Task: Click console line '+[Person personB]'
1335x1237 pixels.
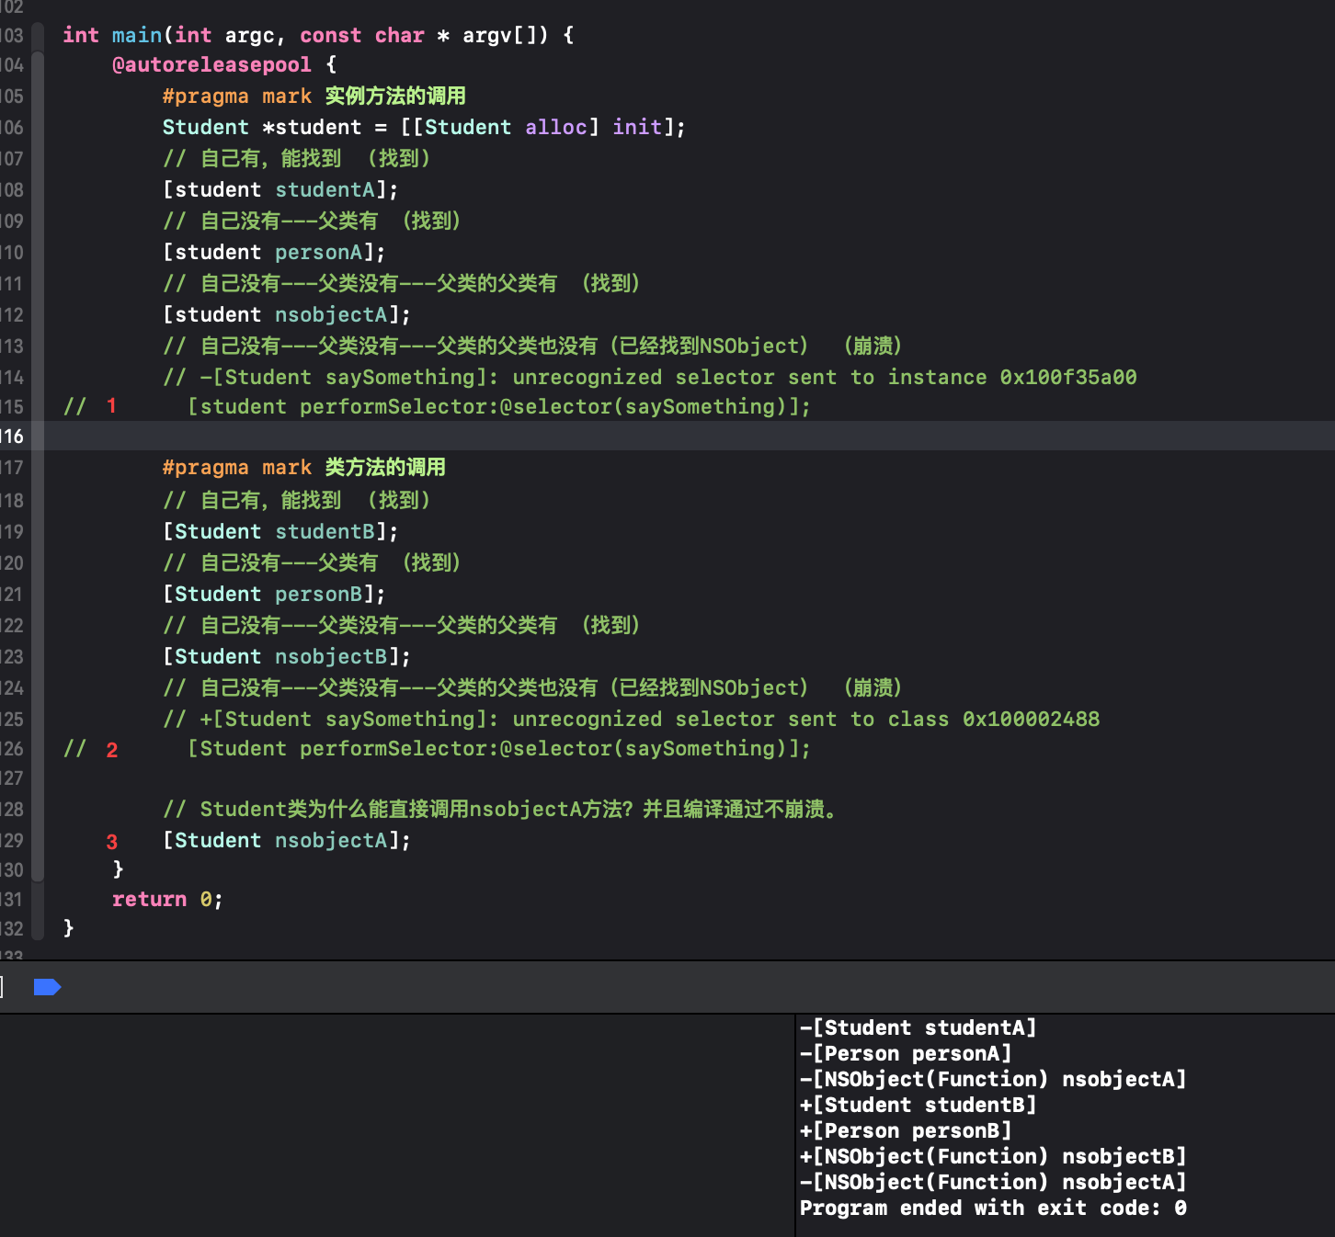Action: coord(906,1130)
